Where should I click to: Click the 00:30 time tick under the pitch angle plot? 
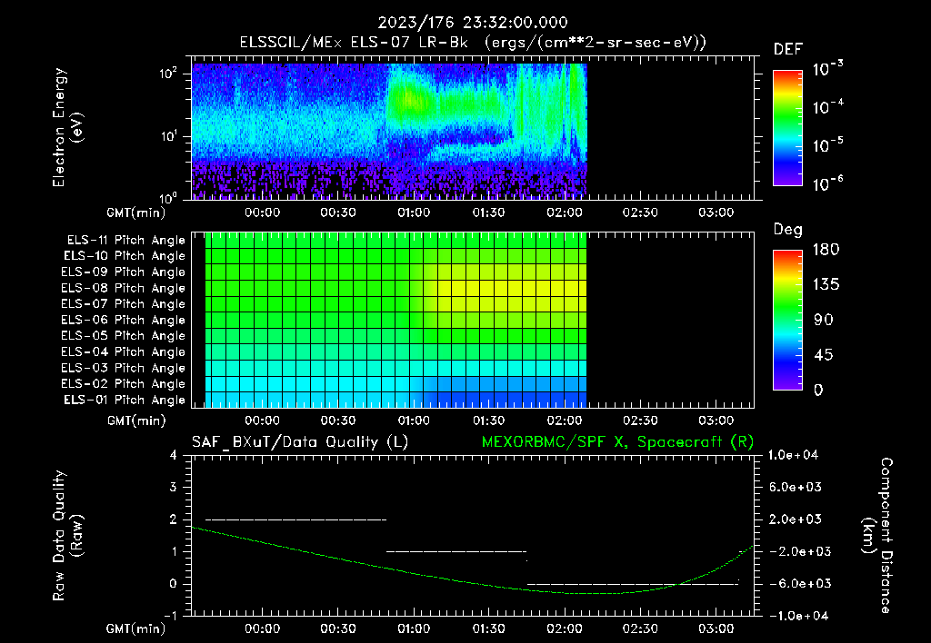point(338,420)
